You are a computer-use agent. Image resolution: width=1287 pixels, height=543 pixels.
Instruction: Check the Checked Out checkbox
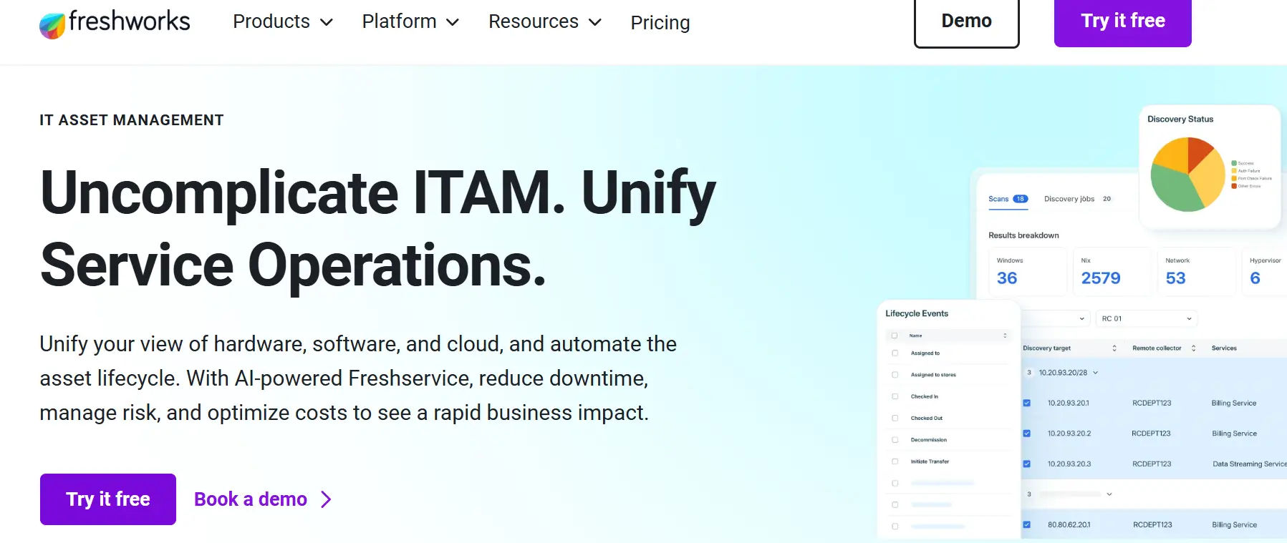point(895,418)
